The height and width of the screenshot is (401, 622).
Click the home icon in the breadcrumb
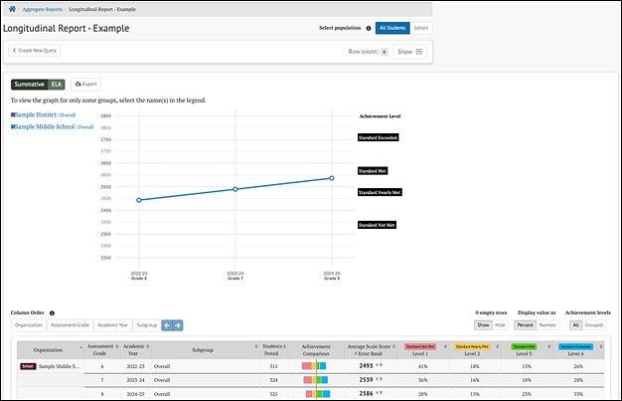12,8
